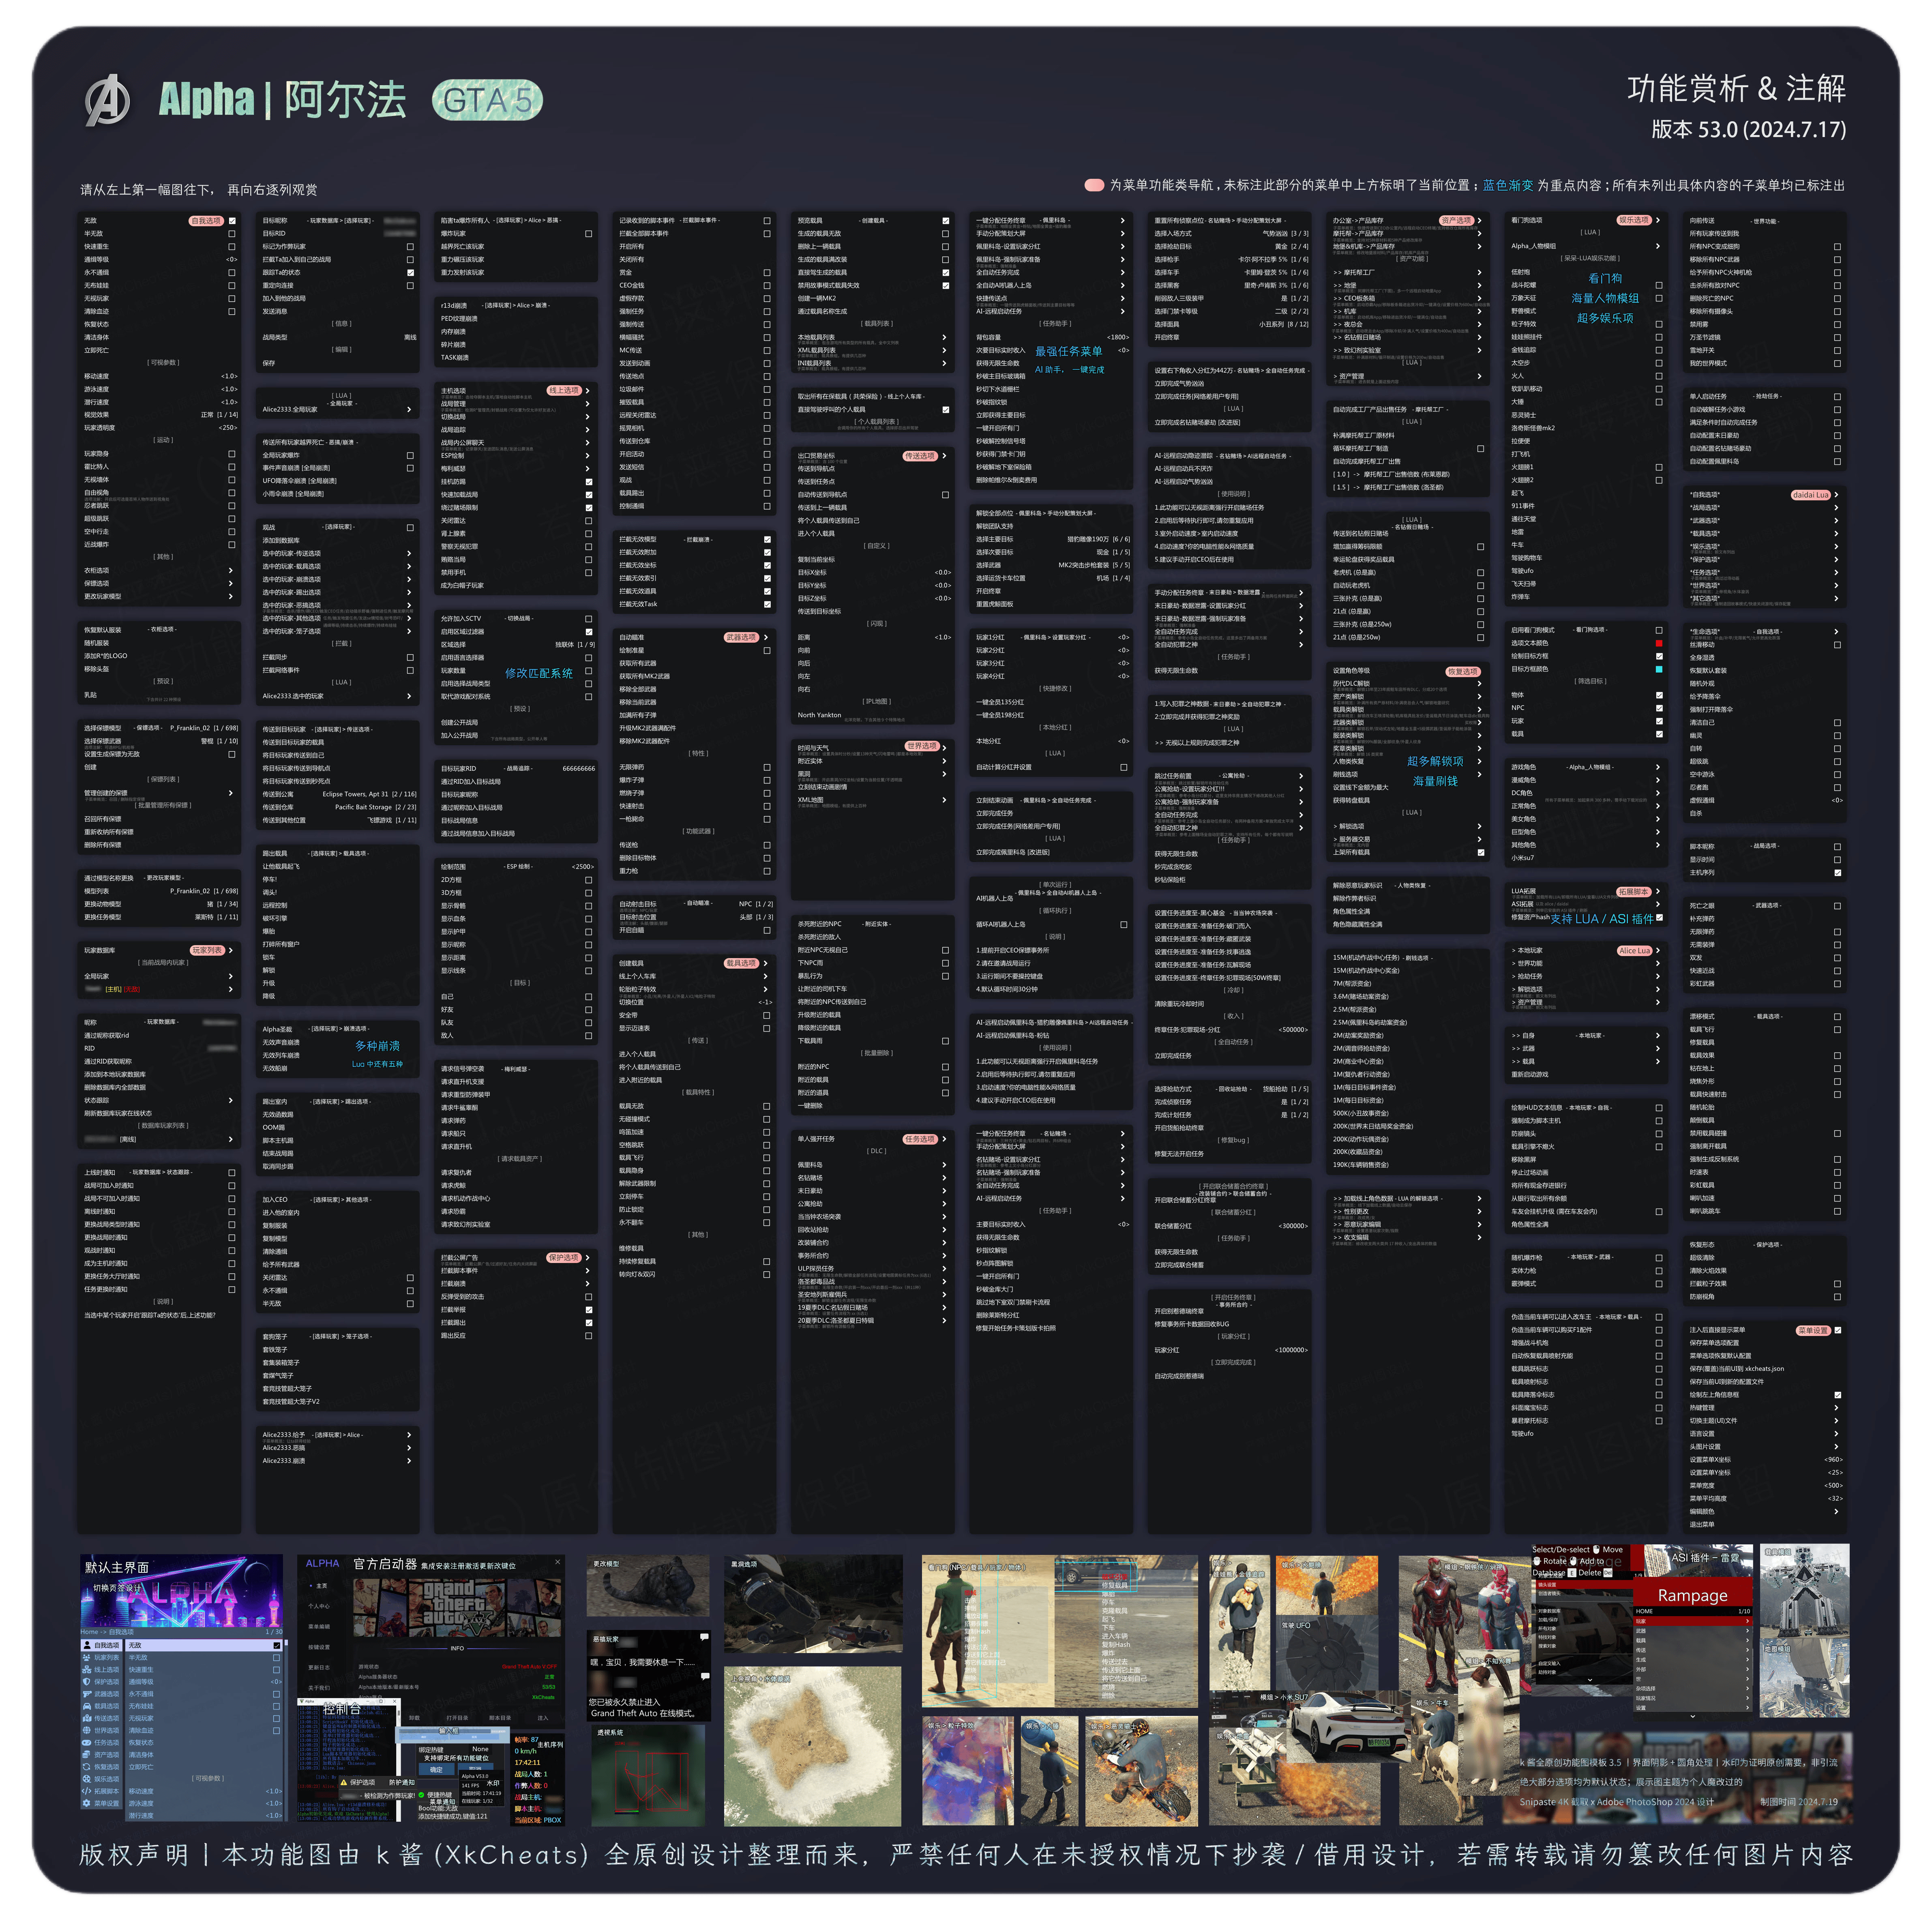The image size is (1932, 1932).
Task: Click the 注入 launcher button
Action: tap(542, 1718)
